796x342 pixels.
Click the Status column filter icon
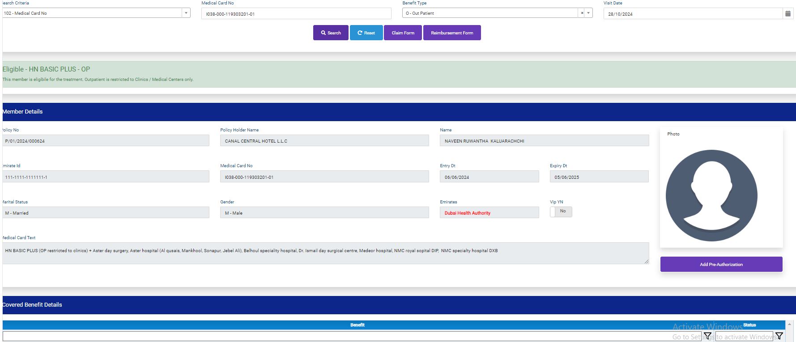(x=779, y=336)
